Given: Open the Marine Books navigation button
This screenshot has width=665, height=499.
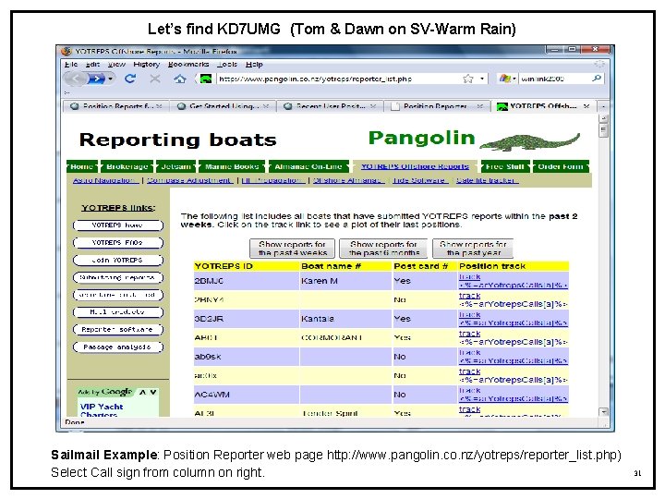Looking at the screenshot, I should 232,166.
